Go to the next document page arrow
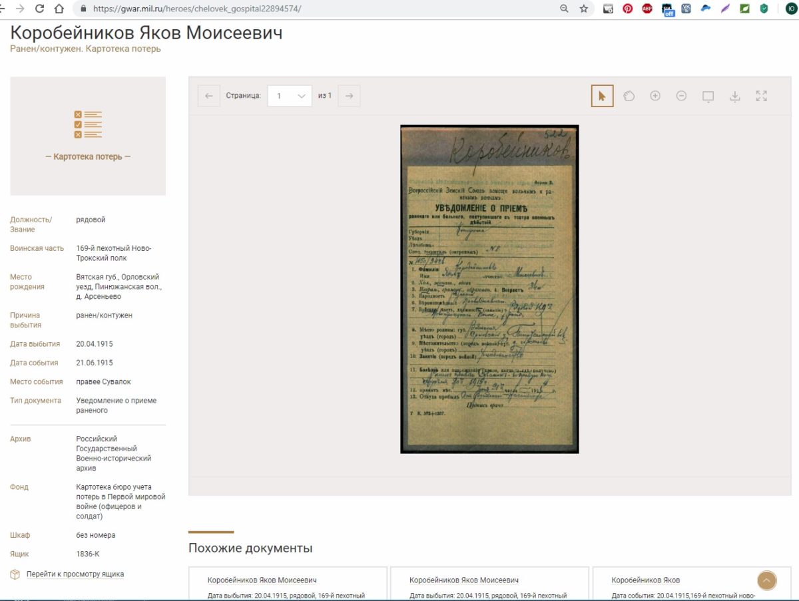799x601 pixels. [349, 96]
